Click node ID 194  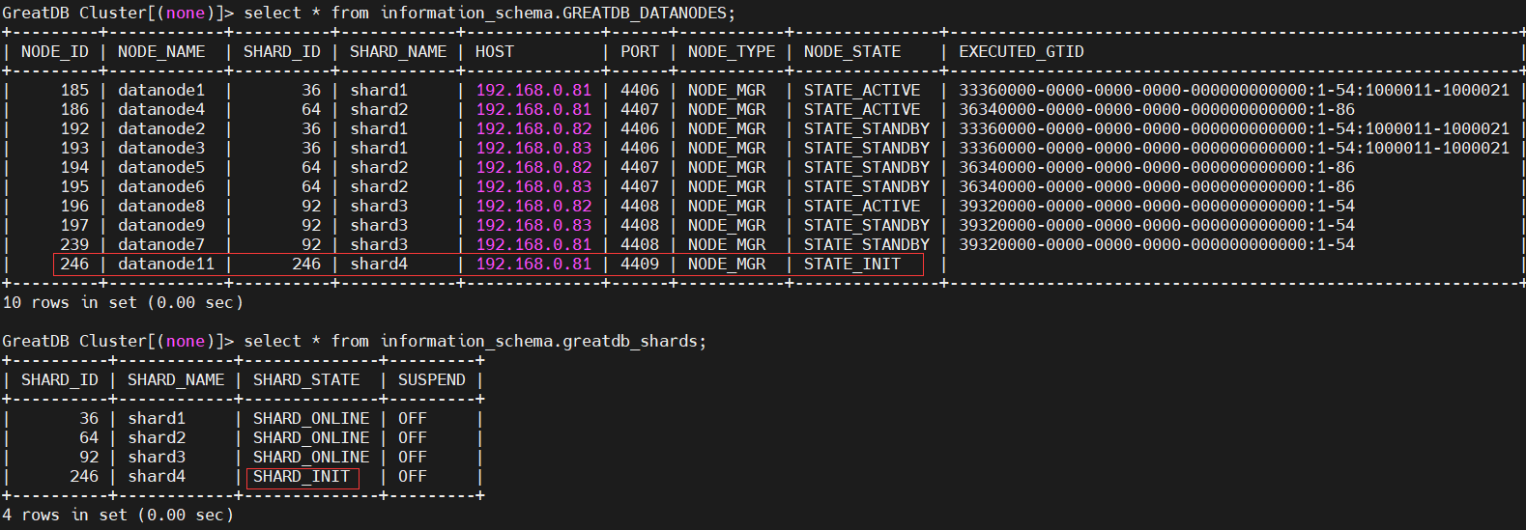(74, 168)
